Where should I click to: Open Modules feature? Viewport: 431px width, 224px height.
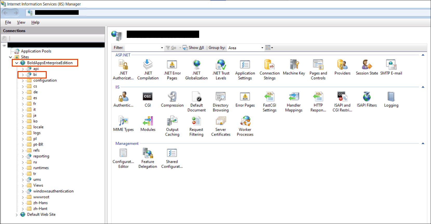[148, 124]
